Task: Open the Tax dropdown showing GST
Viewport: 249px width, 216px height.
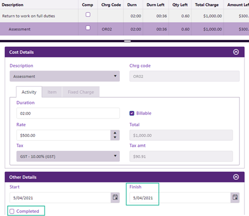Action: pos(68,156)
